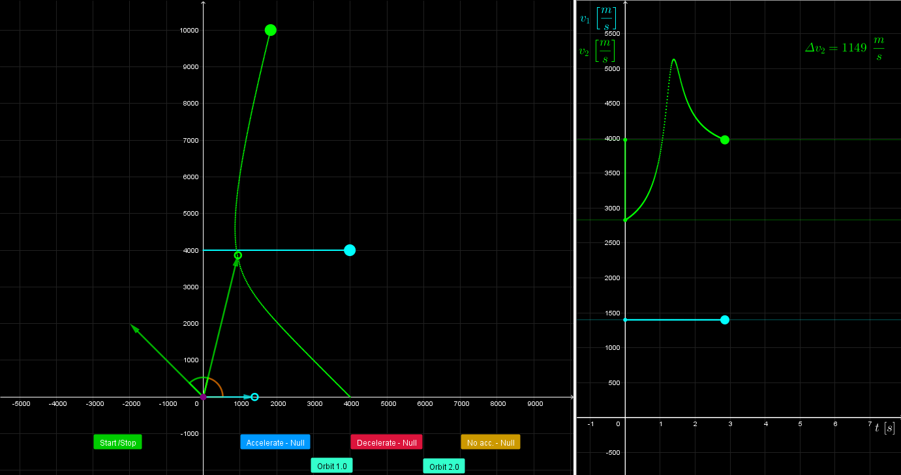
Task: Click the green v₂ axis label
Action: (x=597, y=51)
